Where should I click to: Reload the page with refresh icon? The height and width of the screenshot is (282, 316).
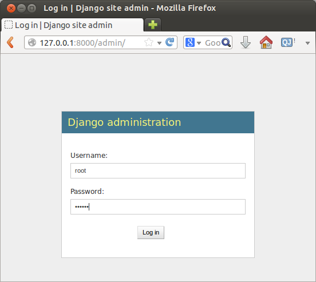coord(170,42)
